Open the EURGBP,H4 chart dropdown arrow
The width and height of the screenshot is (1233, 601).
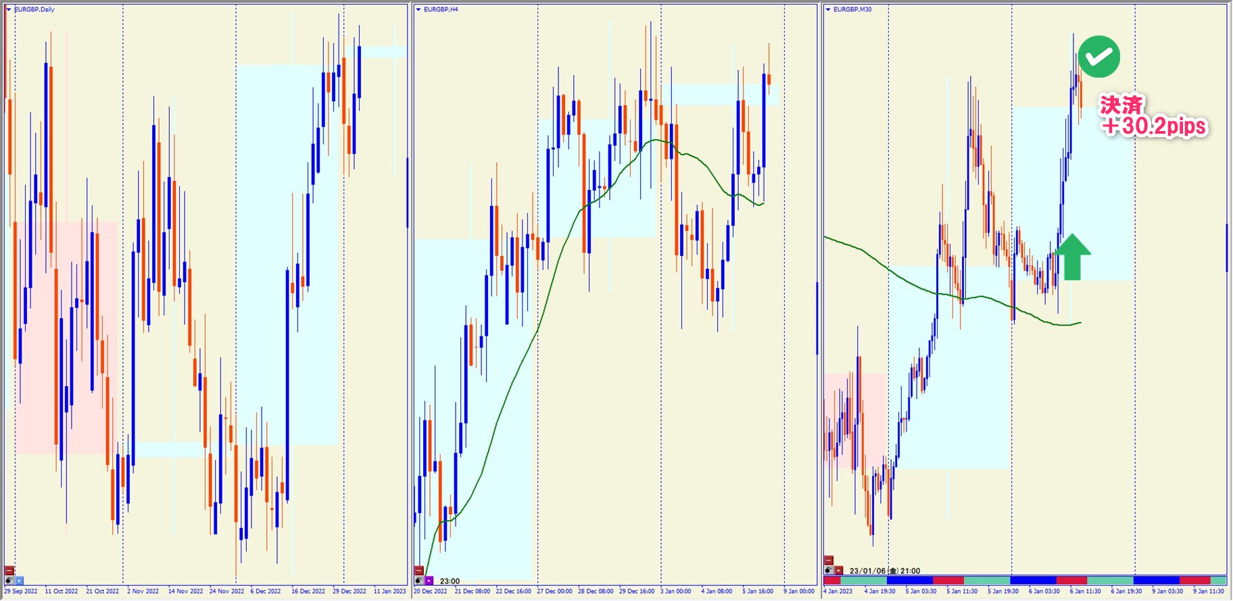point(418,9)
